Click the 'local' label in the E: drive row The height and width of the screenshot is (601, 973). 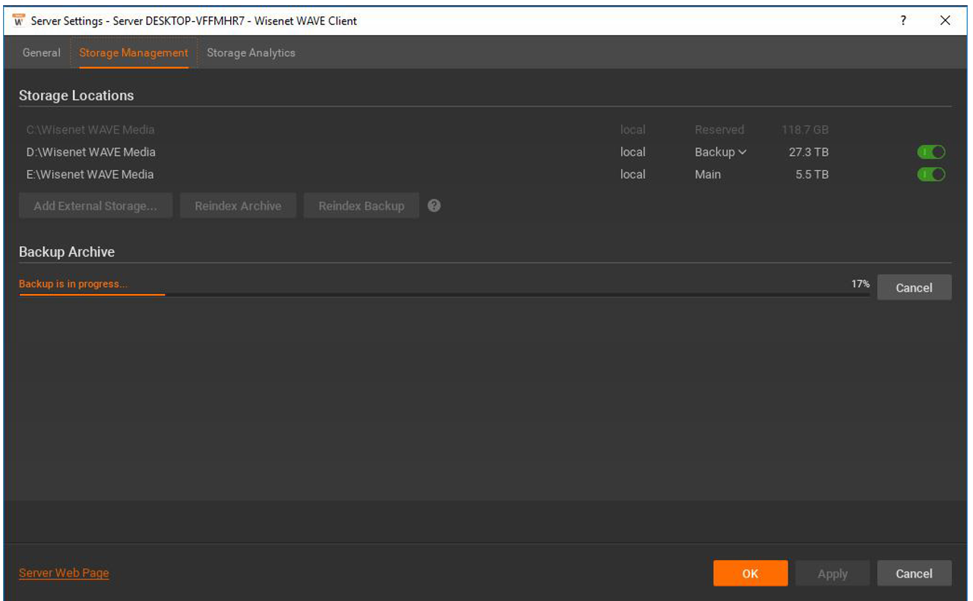(x=633, y=174)
